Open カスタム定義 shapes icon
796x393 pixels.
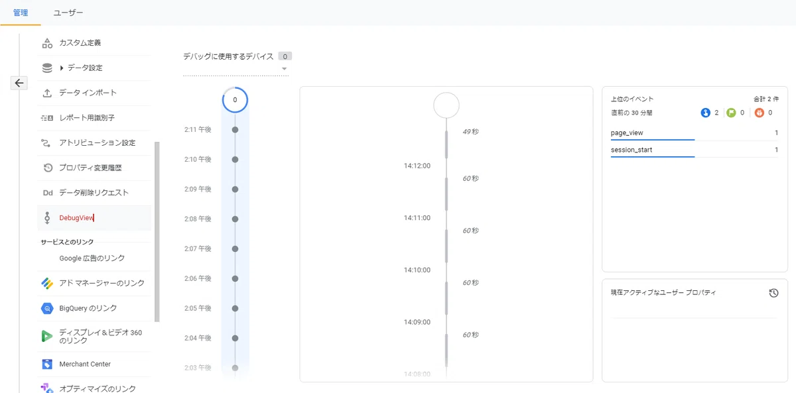tap(47, 43)
